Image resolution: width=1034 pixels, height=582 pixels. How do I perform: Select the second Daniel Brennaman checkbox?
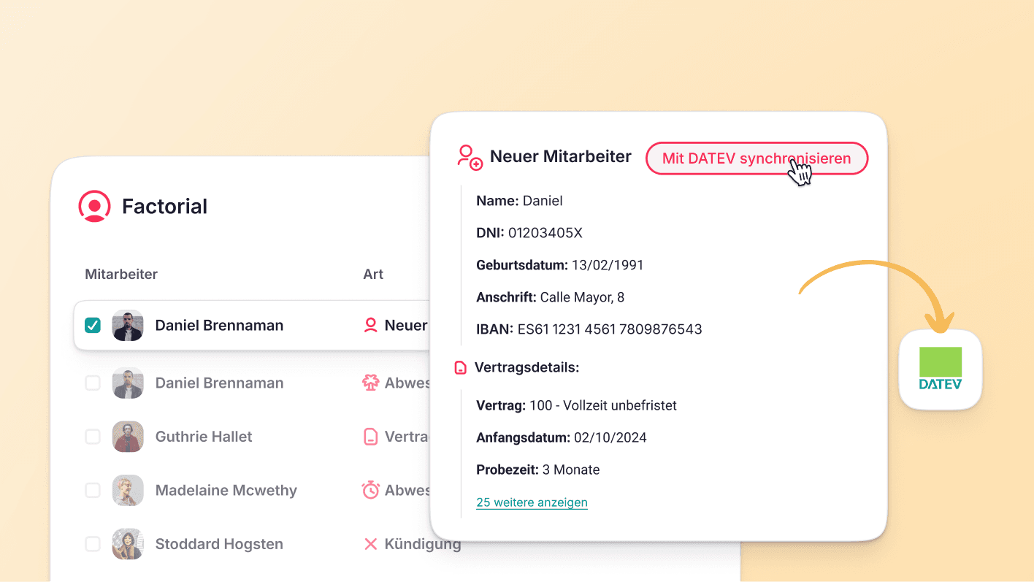coord(92,382)
